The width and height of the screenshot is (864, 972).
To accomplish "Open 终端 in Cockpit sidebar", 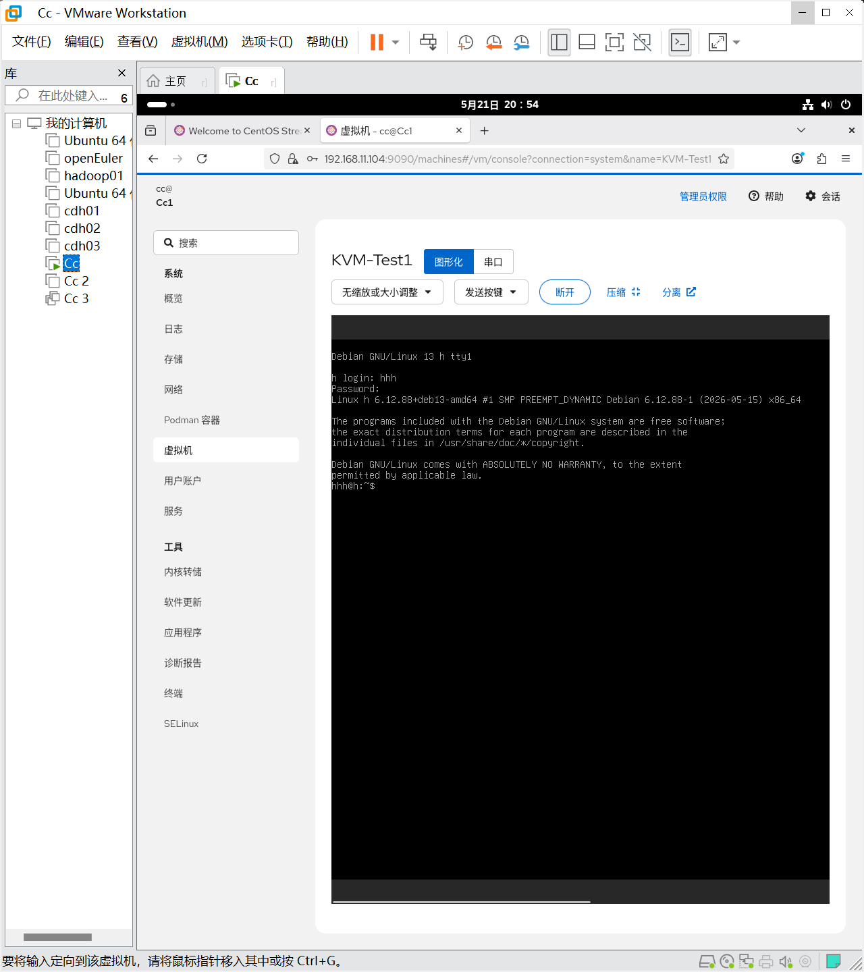I will pyautogui.click(x=226, y=693).
